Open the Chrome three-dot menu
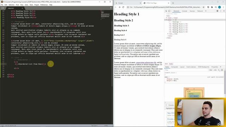Image resolution: width=226 pixels, height=127 pixels. point(223,7)
